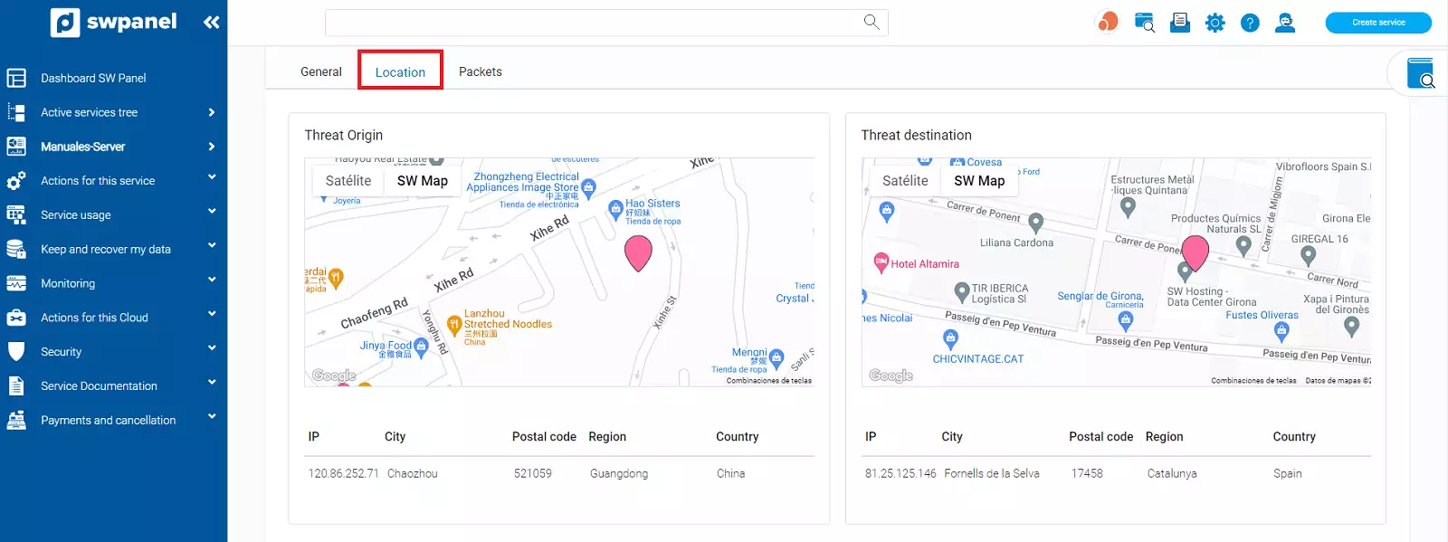The width and height of the screenshot is (1448, 542).
Task: Switch Threat Origin map to Satélite
Action: coord(348,181)
